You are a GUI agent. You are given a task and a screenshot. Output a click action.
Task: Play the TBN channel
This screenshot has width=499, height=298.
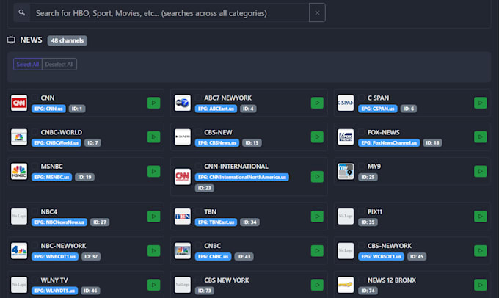click(317, 217)
